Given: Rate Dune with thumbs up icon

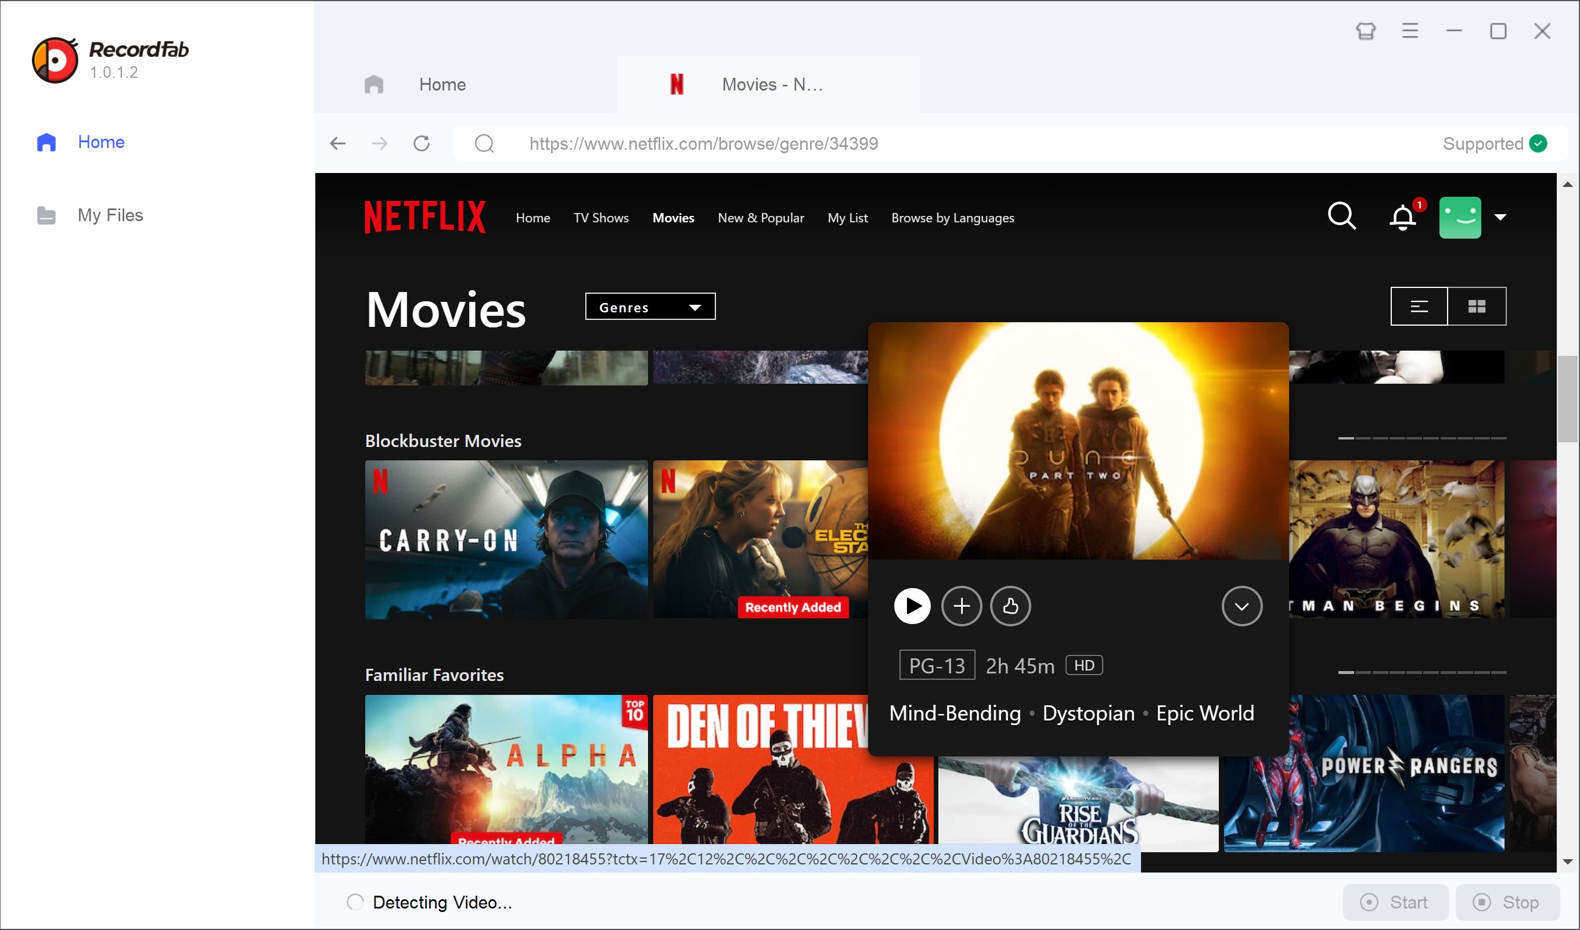Looking at the screenshot, I should click(1010, 606).
